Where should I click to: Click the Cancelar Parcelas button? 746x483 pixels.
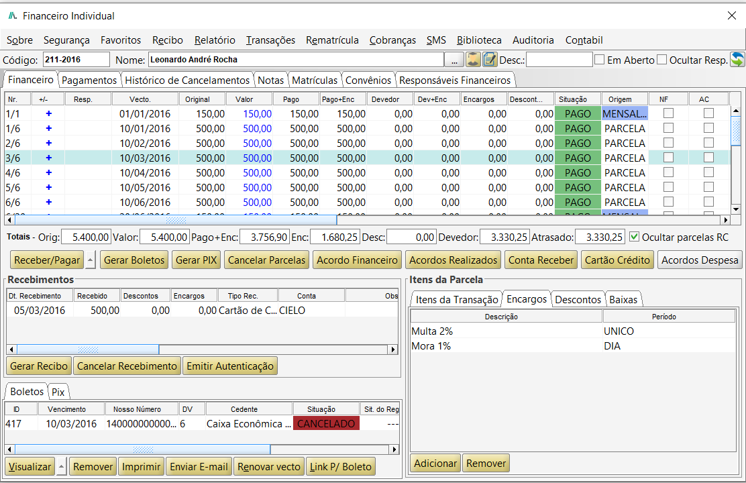tap(266, 260)
